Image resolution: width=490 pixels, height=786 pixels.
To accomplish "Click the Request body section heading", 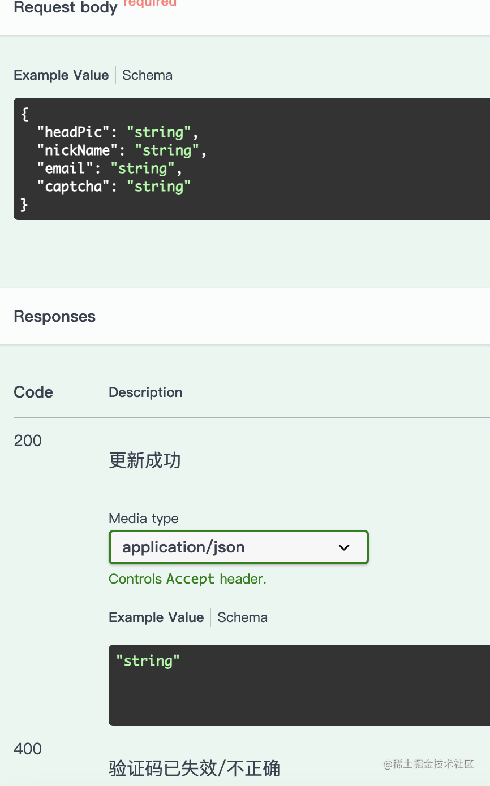I will click(x=66, y=8).
